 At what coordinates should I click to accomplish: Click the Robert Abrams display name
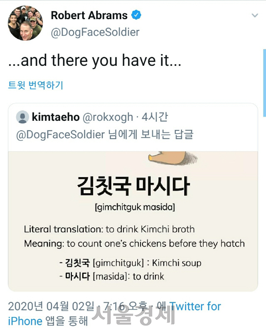click(89, 15)
